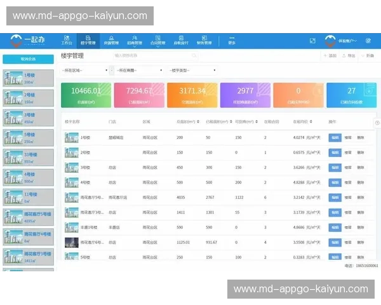This screenshot has height=305, width=381.
Task: Open the 房源管理 nav item
Action: [x=111, y=41]
